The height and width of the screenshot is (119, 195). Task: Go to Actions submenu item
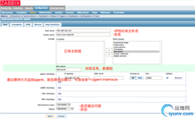59,13
